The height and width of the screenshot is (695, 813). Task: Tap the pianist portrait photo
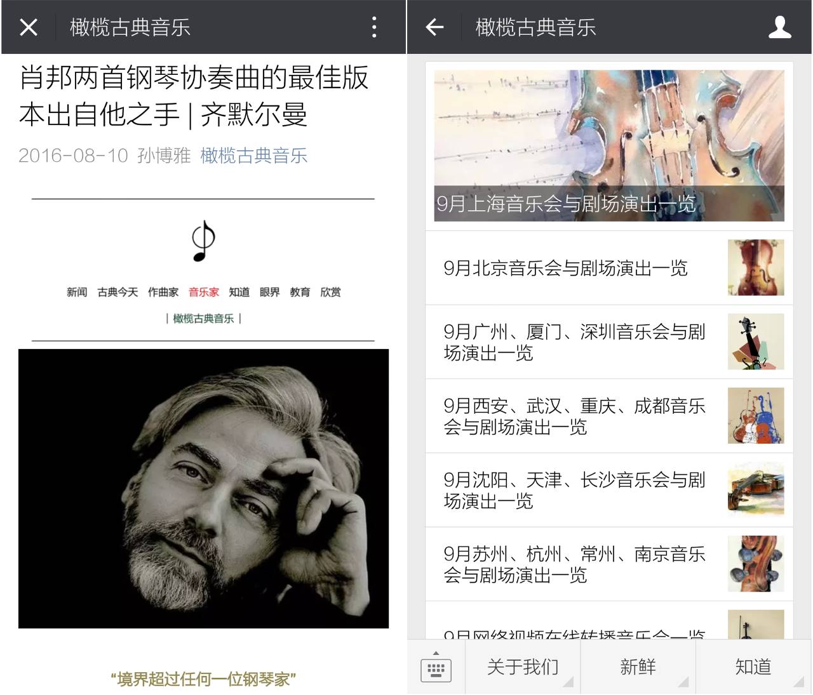click(203, 489)
